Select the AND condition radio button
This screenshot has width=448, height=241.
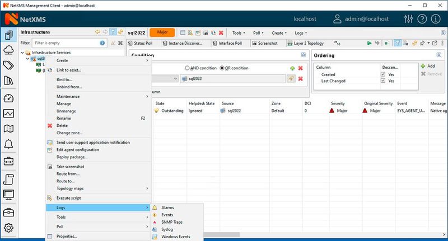(x=187, y=68)
